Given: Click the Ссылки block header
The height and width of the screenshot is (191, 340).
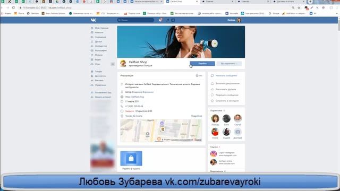Looking at the screenshot, I should click(x=215, y=147).
